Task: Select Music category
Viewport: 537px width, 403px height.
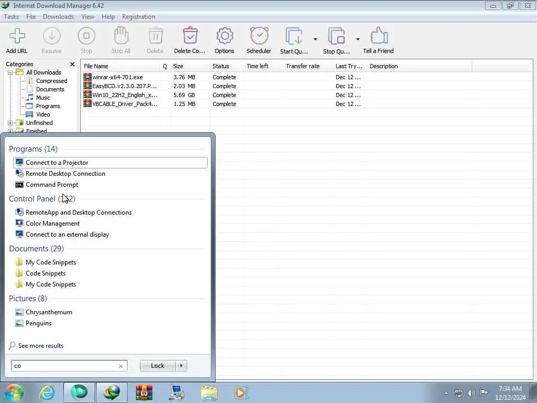Action: pos(43,98)
